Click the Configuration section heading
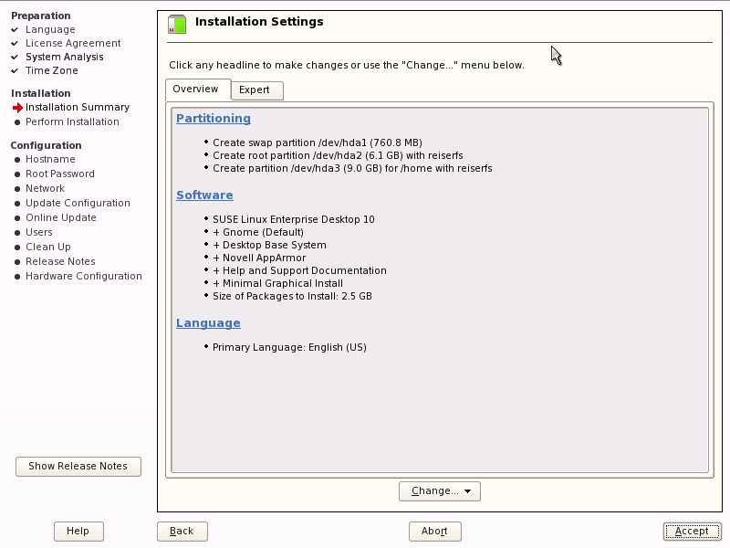Image resolution: width=730 pixels, height=548 pixels. pos(47,145)
